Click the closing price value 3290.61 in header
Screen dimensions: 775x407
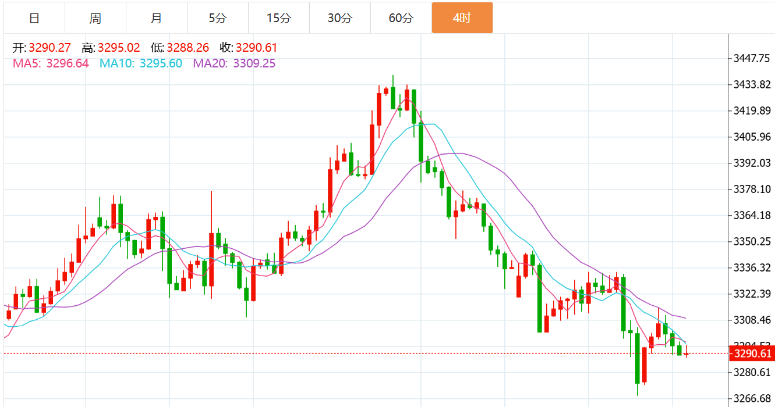tap(256, 48)
